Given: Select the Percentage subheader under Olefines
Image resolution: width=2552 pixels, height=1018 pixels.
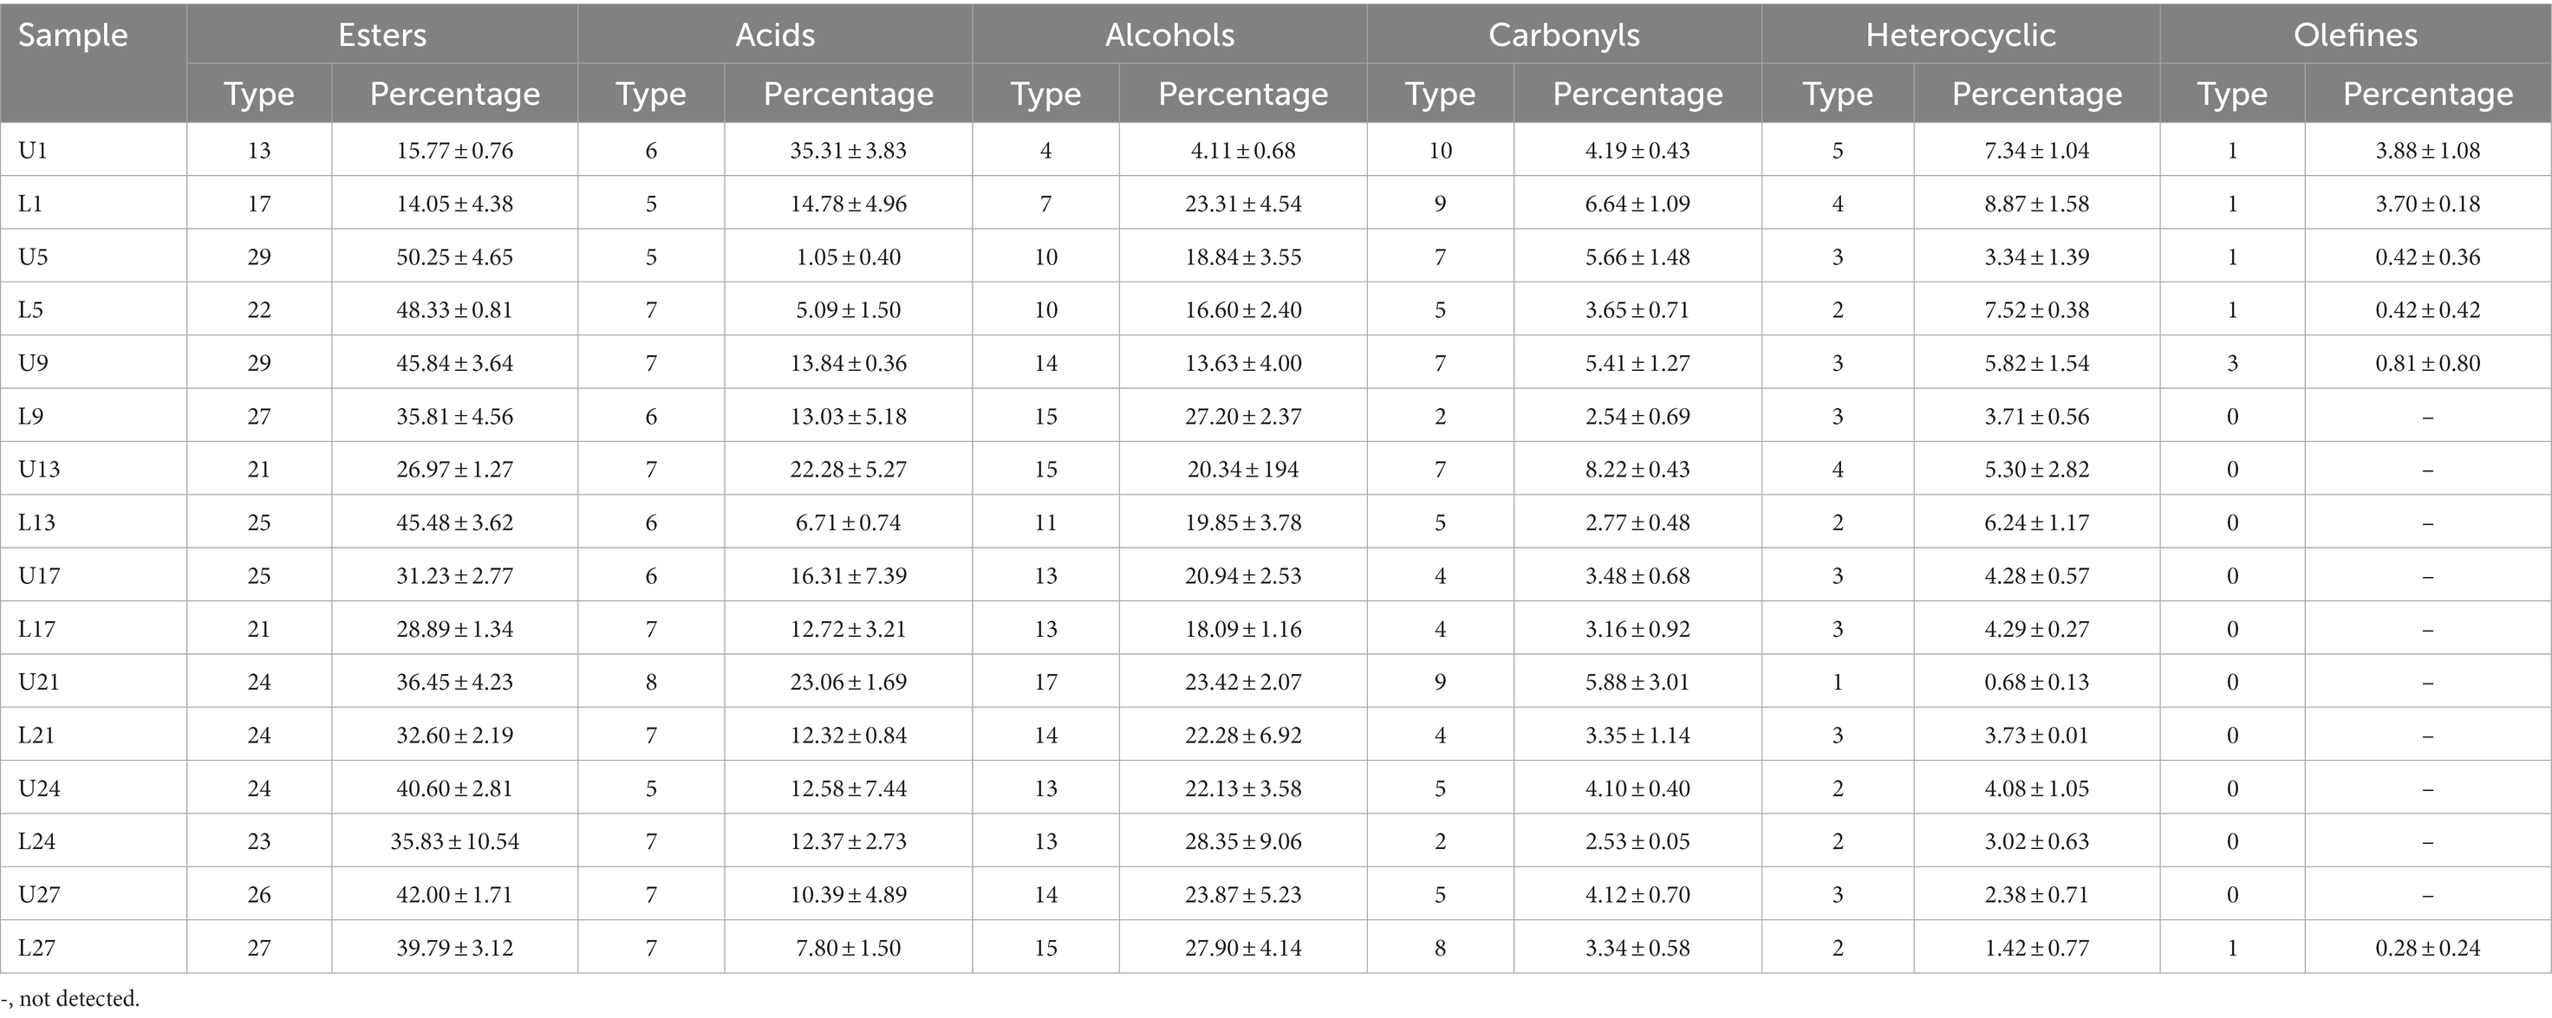Looking at the screenshot, I should point(2428,93).
